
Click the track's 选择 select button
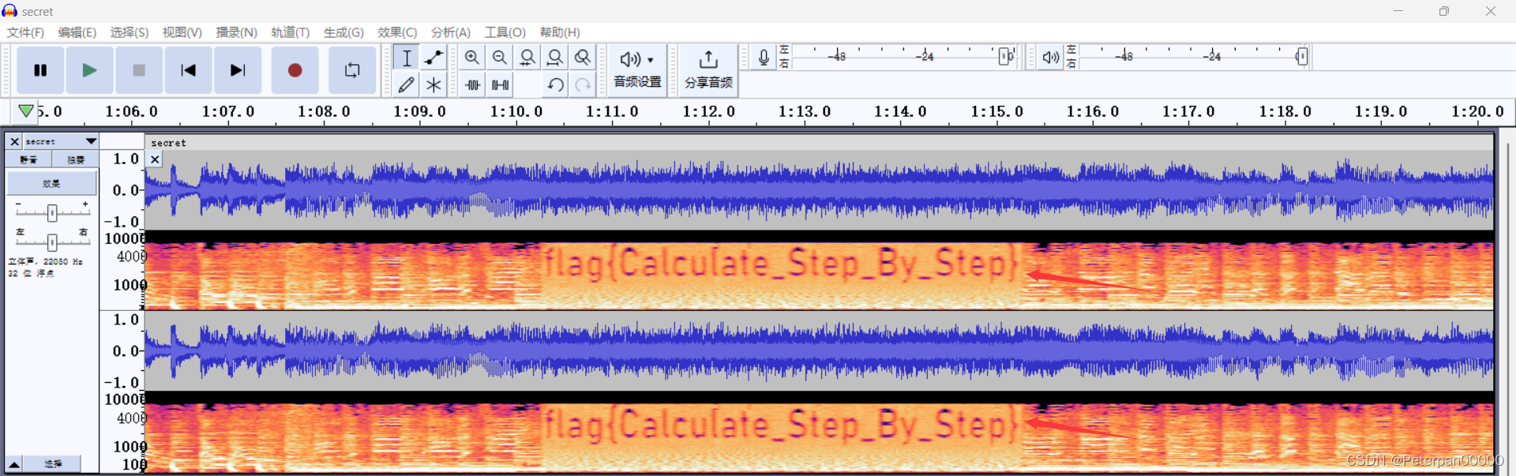(x=52, y=464)
